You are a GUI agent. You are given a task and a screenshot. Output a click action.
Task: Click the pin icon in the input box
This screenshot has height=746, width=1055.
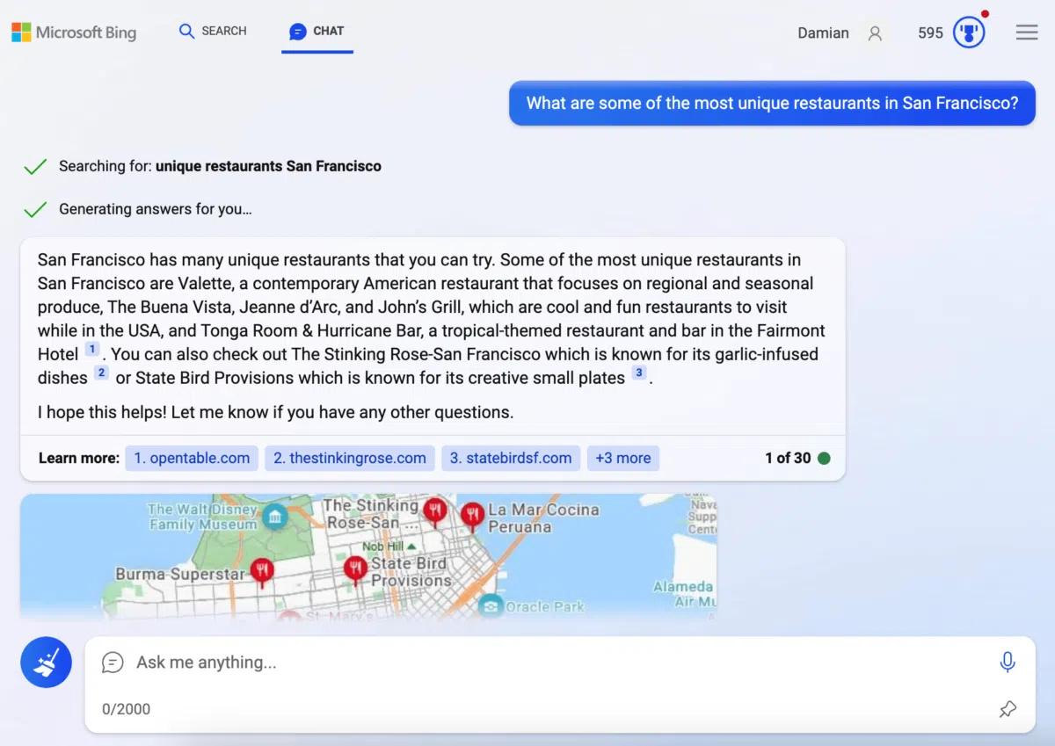1008,709
